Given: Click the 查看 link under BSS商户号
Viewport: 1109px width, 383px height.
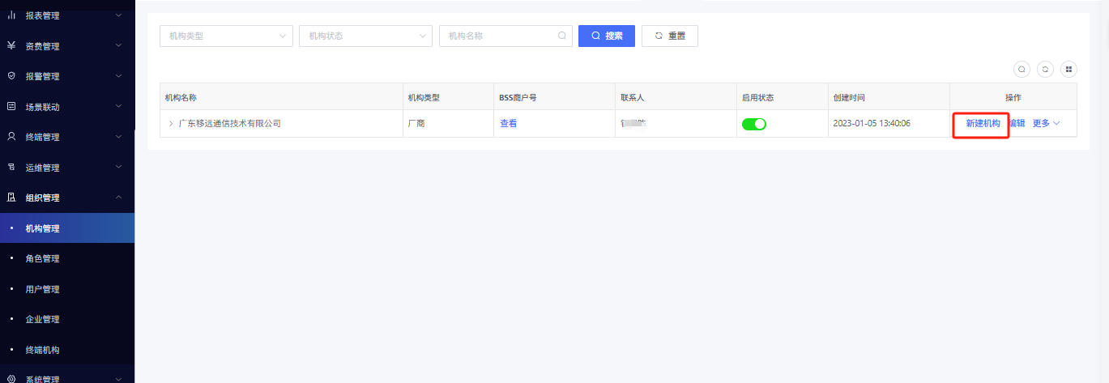Looking at the screenshot, I should (x=508, y=124).
